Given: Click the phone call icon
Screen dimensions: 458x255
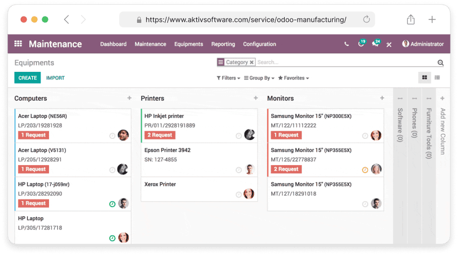Looking at the screenshot, I should pos(347,44).
